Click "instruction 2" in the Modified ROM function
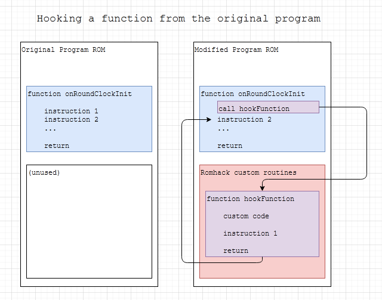Image resolution: width=382 pixels, height=300 pixels. pos(244,119)
